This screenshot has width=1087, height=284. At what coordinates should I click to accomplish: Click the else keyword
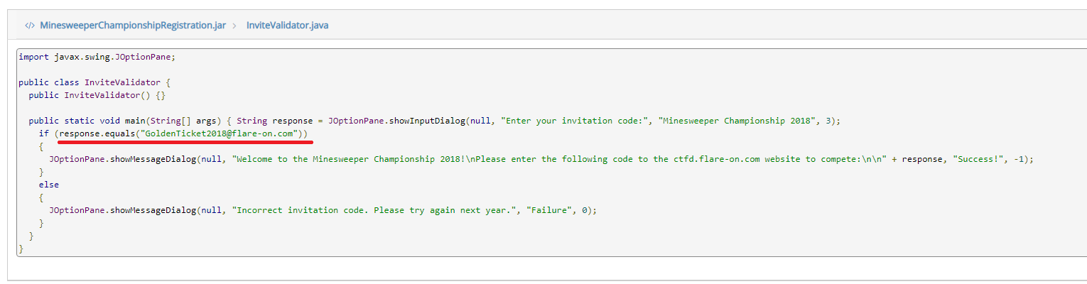coord(49,185)
